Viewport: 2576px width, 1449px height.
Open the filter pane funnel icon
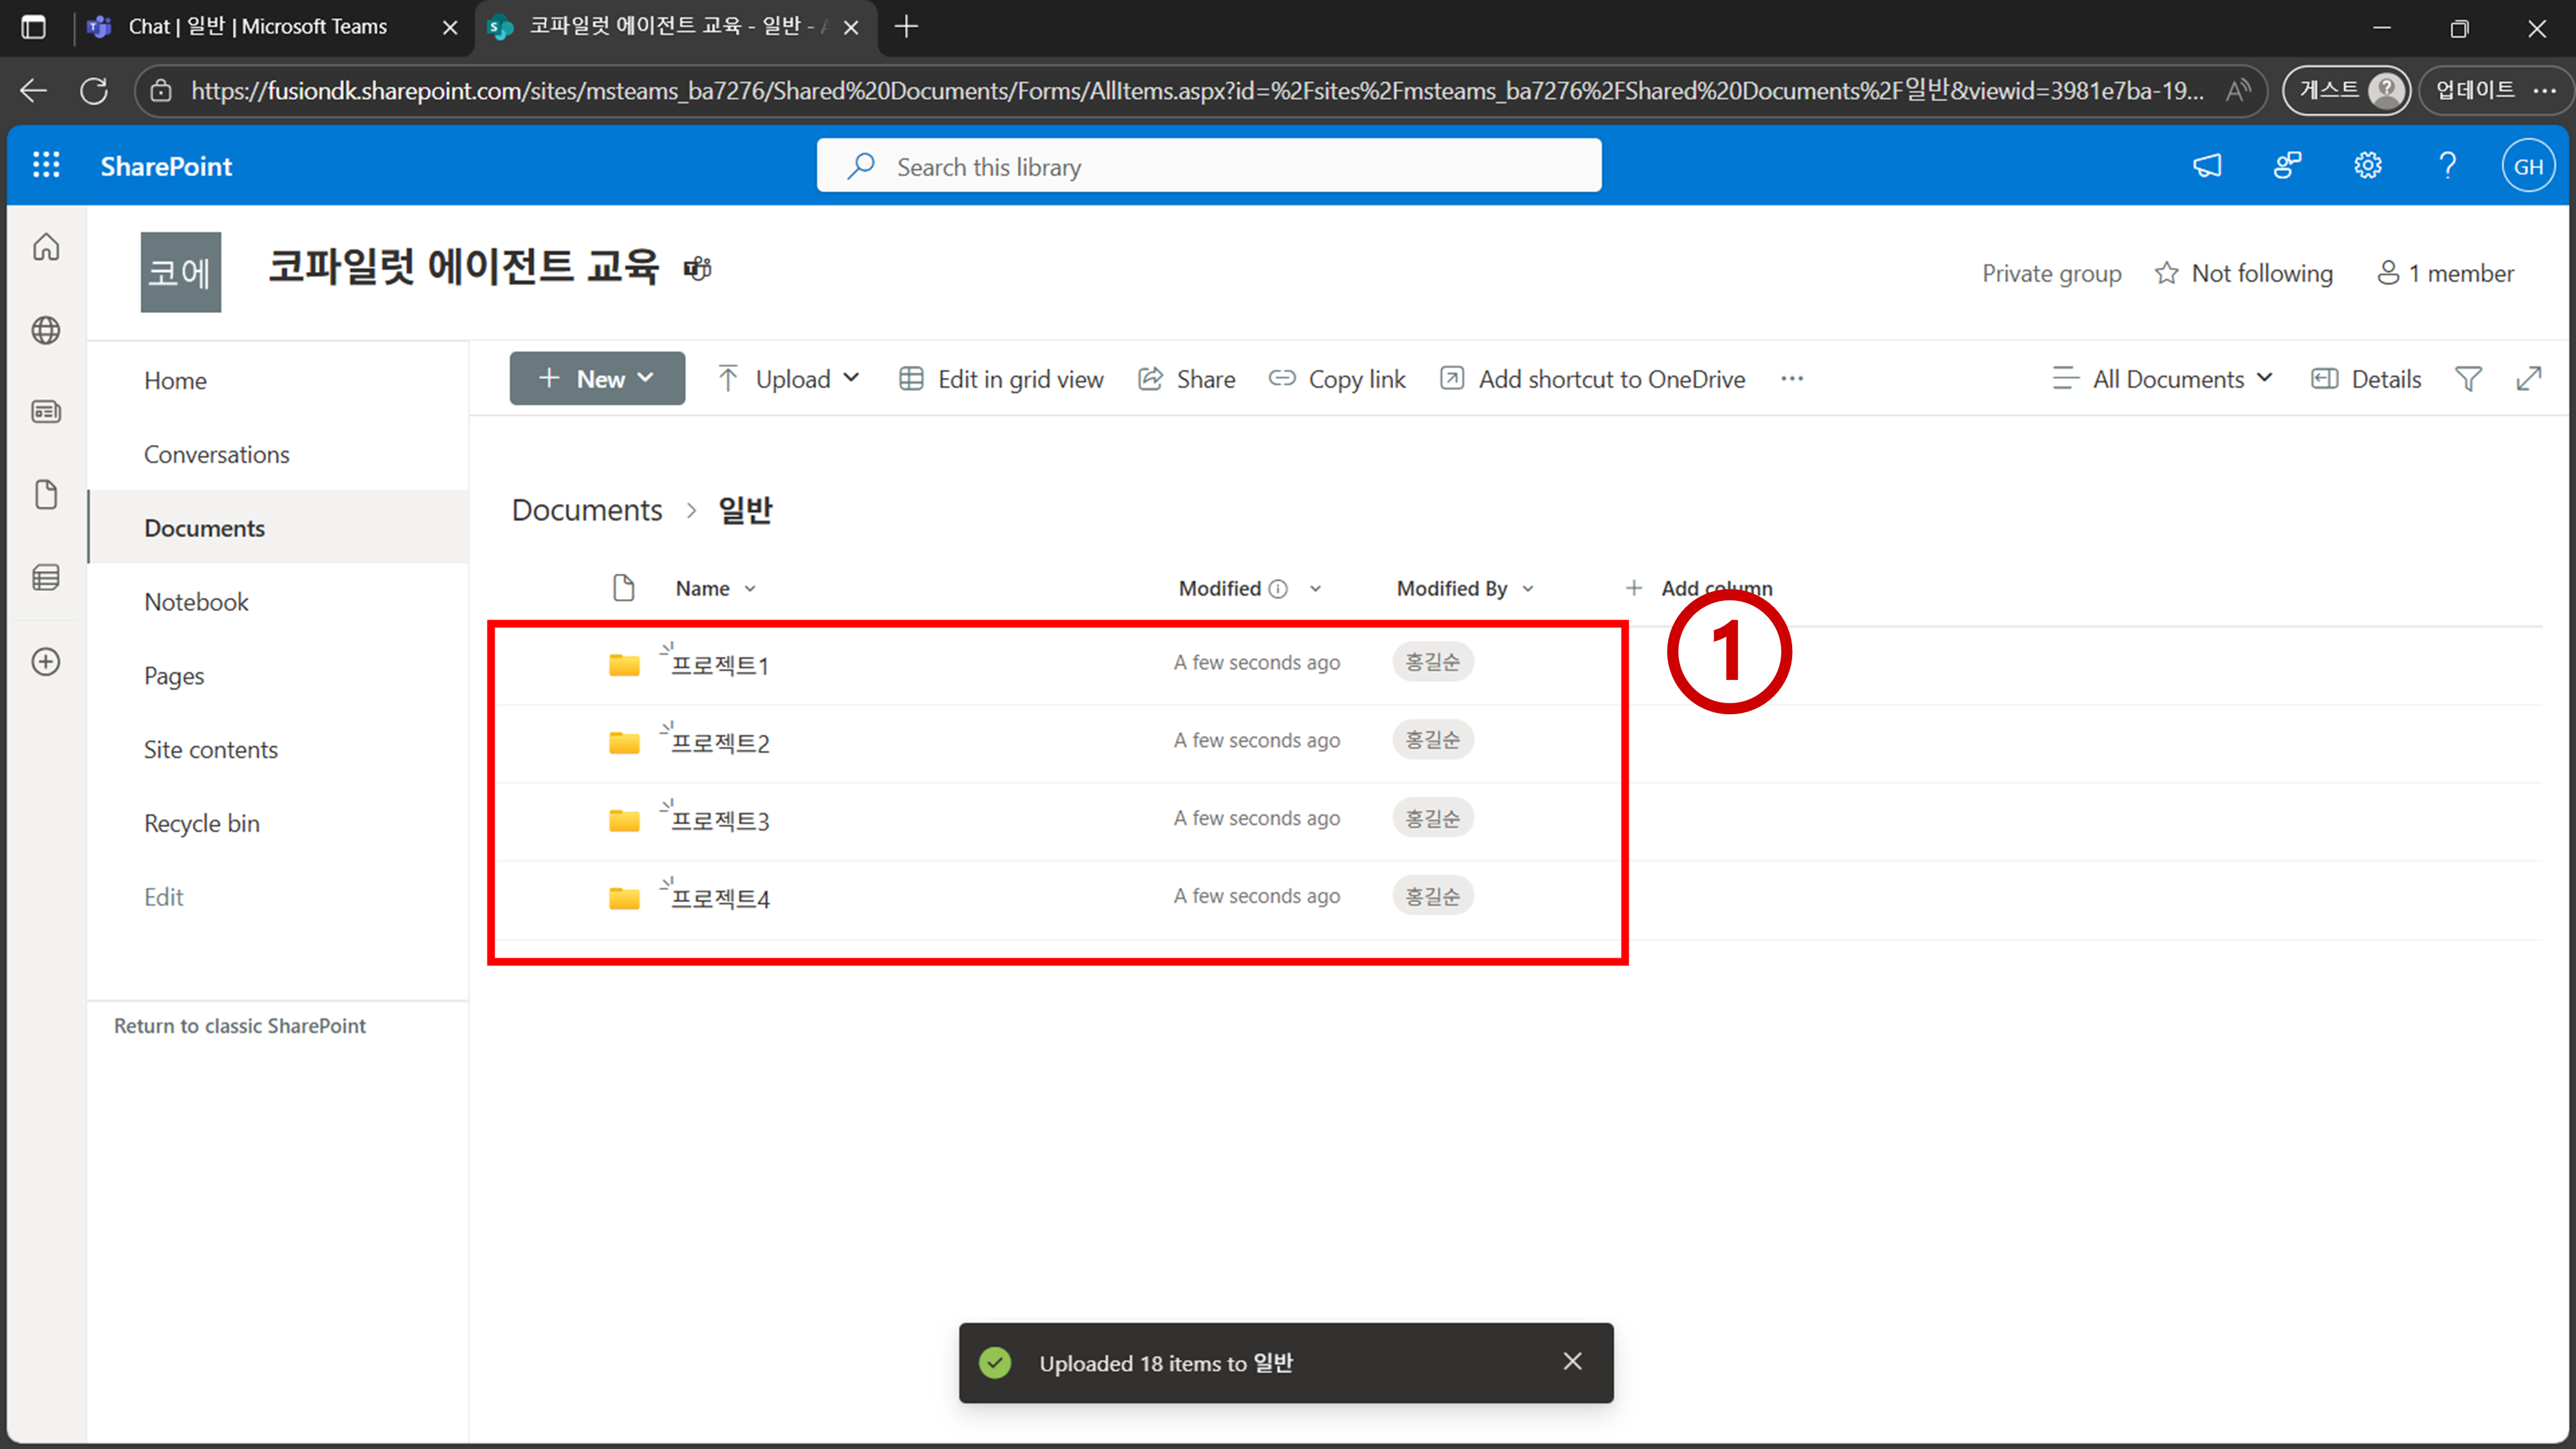pyautogui.click(x=2468, y=379)
